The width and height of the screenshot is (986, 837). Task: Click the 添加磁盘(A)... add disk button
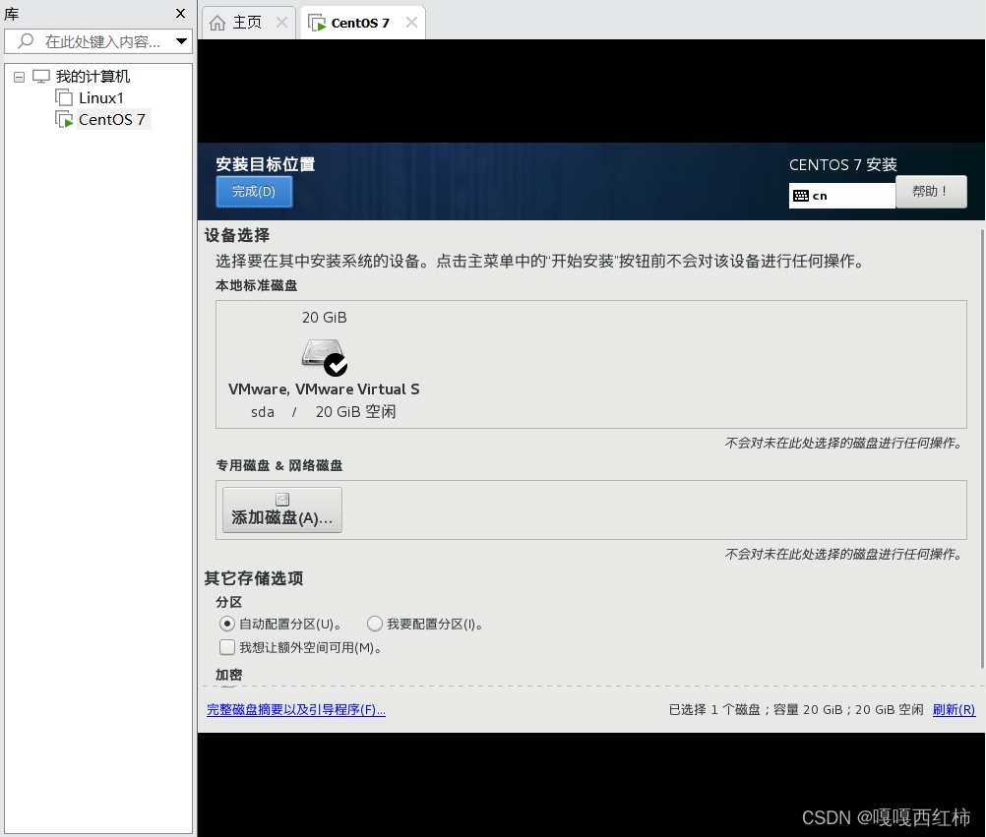click(282, 509)
